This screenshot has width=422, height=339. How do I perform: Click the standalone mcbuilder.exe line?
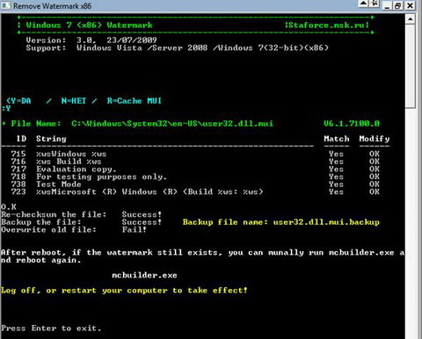tap(144, 275)
